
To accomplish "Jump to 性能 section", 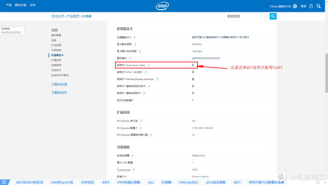I will [54, 40].
